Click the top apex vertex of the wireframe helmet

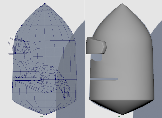(45, 3)
